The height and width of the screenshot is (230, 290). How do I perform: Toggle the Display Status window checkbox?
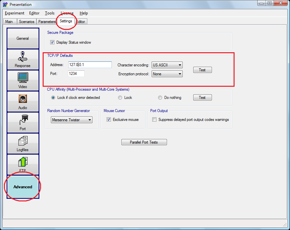click(52, 42)
